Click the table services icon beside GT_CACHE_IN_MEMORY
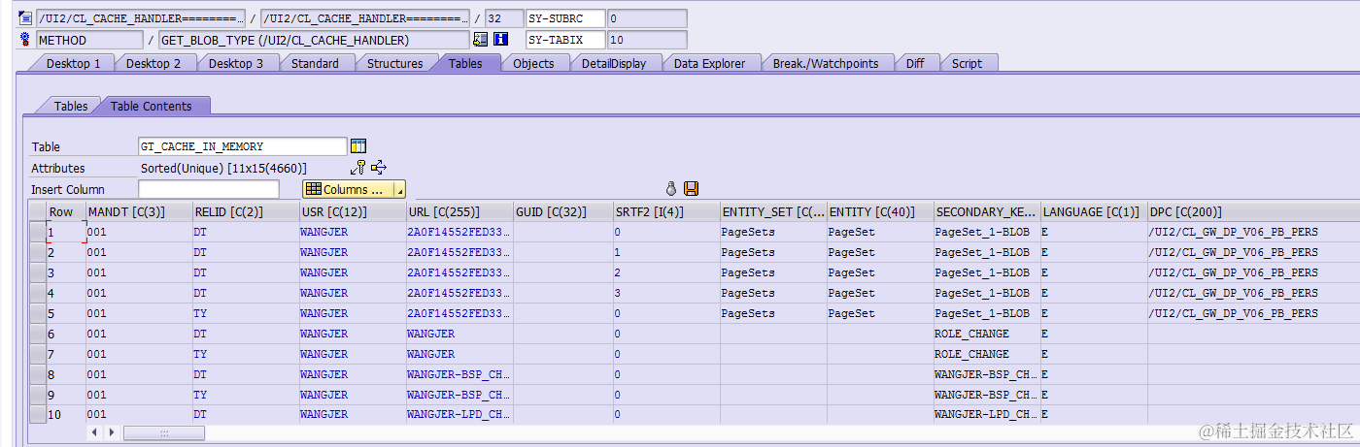 click(x=358, y=146)
